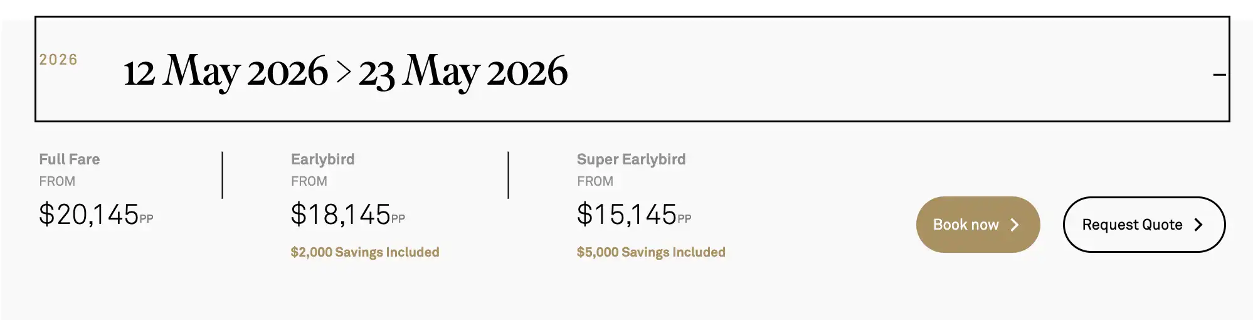Click FROM text under Full Fare
Viewport: 1253px width, 320px height.
[x=57, y=181]
